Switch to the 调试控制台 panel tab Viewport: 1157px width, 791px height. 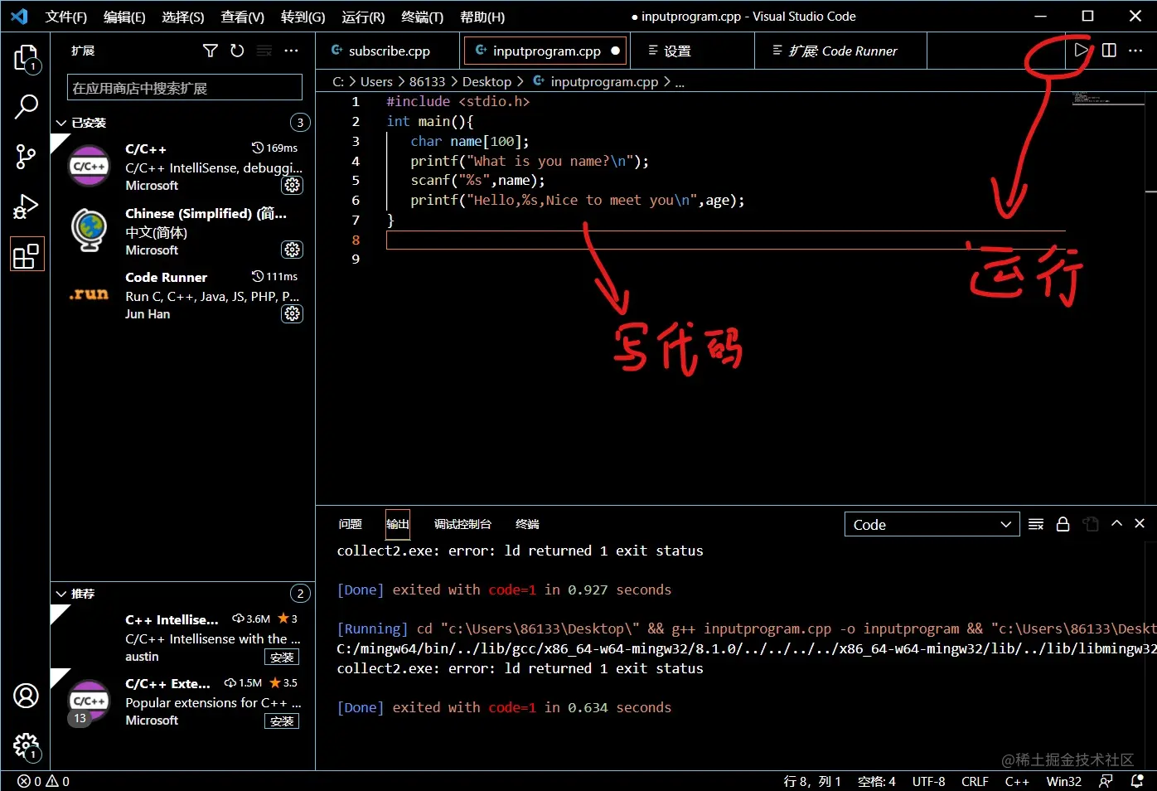[462, 524]
